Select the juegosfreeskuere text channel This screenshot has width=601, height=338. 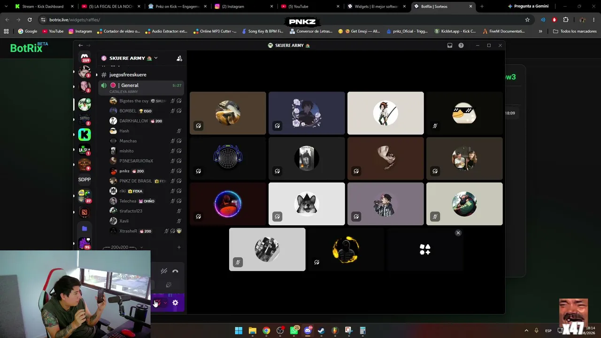coord(141,75)
